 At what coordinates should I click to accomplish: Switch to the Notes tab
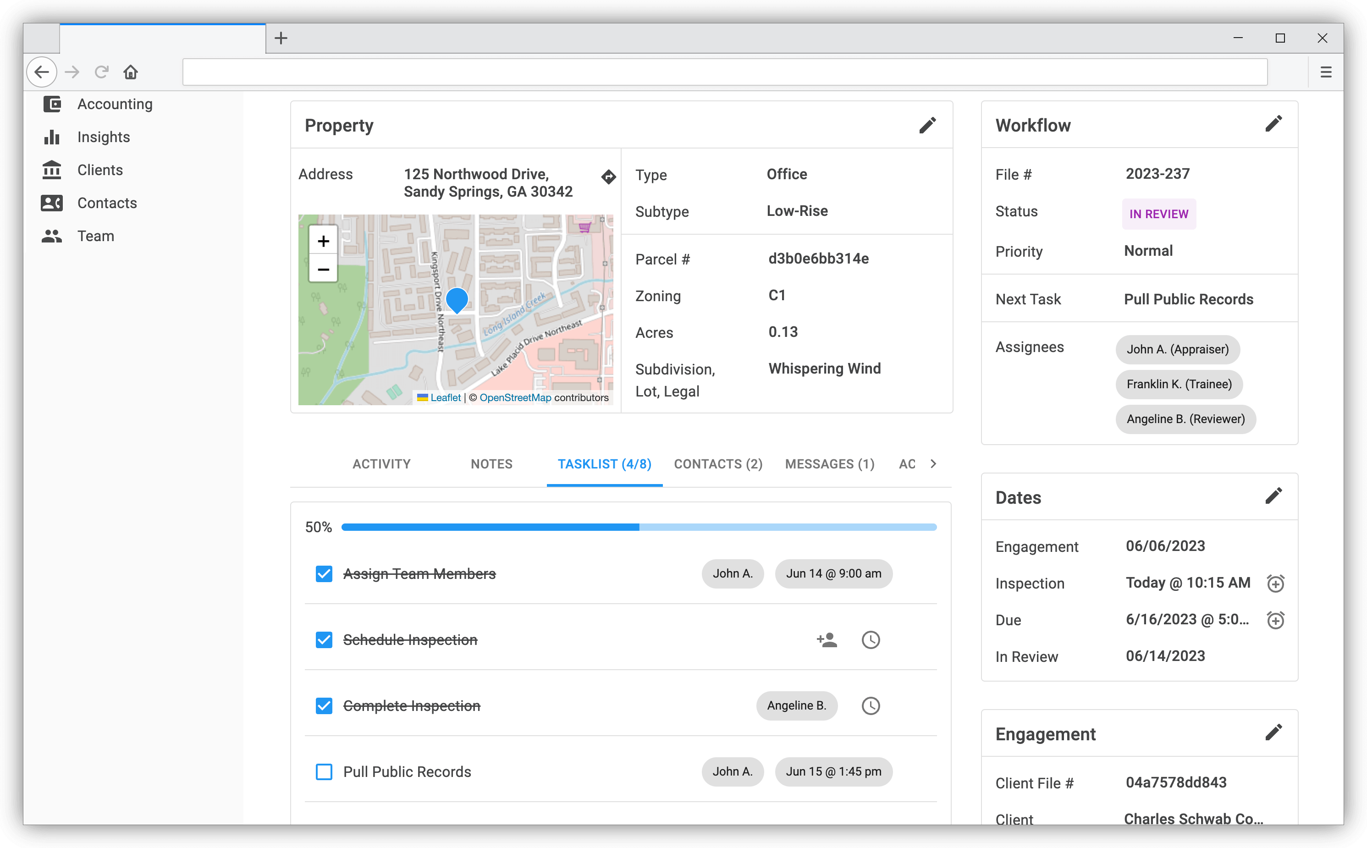click(491, 464)
